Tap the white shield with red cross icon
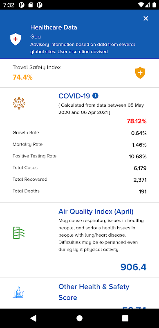The width and height of the screenshot is (159, 328). (16, 39)
